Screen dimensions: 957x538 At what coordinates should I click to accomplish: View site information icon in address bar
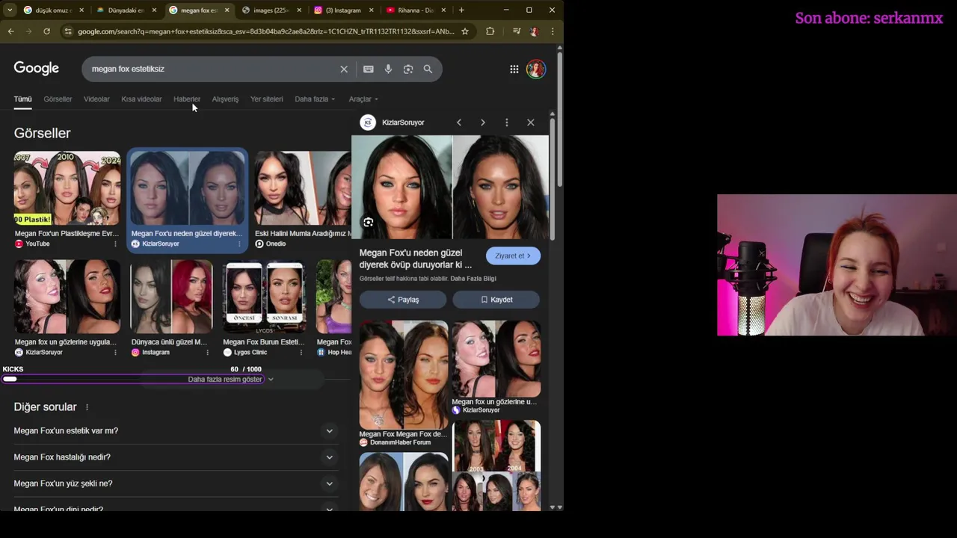point(68,31)
